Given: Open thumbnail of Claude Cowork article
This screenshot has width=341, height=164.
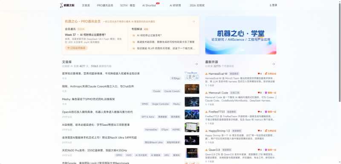Looking at the screenshot, I should pos(192,89).
